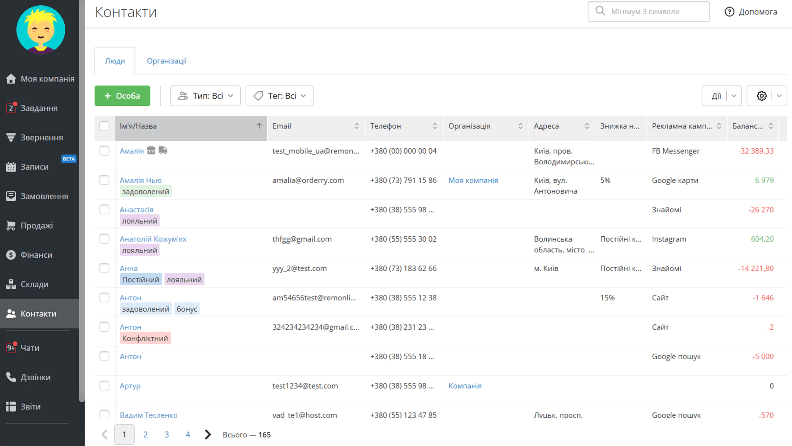
Task: Go to page 2
Action: click(145, 435)
